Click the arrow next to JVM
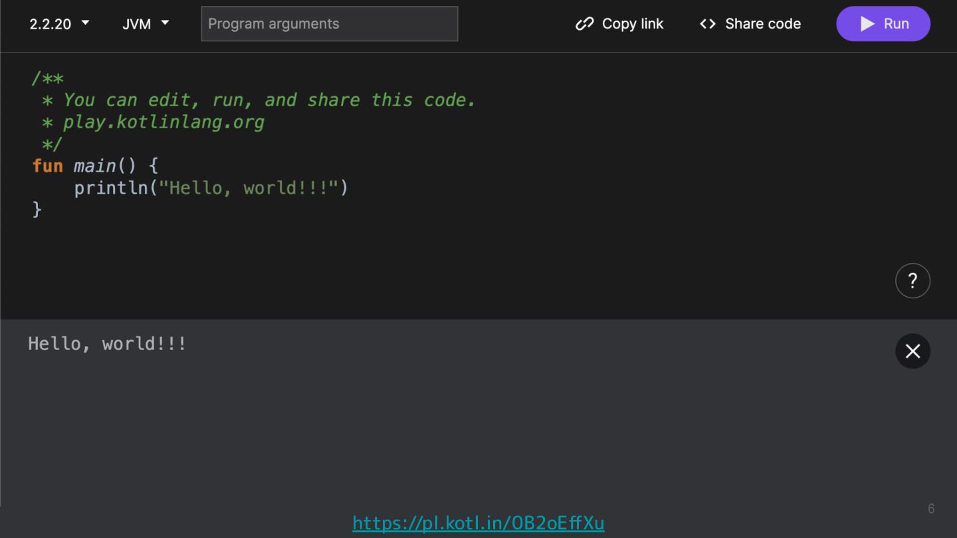Image resolution: width=957 pixels, height=538 pixels. (165, 23)
